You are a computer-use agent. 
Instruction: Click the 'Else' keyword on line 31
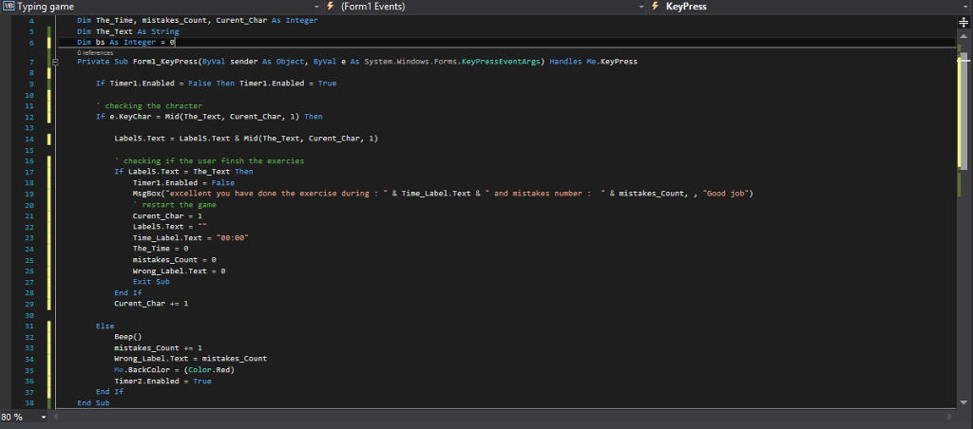(x=105, y=326)
